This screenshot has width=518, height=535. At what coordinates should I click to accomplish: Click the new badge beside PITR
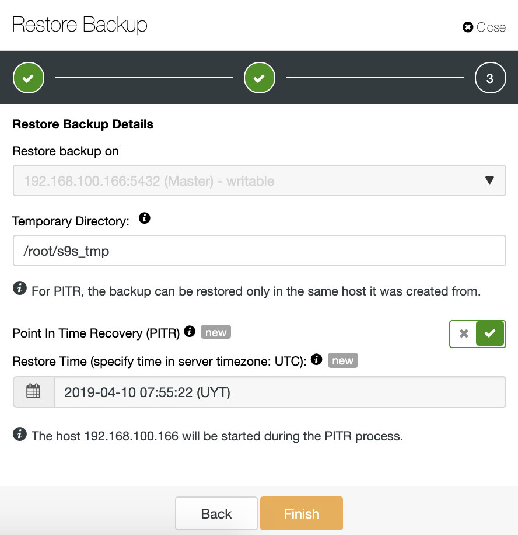216,332
